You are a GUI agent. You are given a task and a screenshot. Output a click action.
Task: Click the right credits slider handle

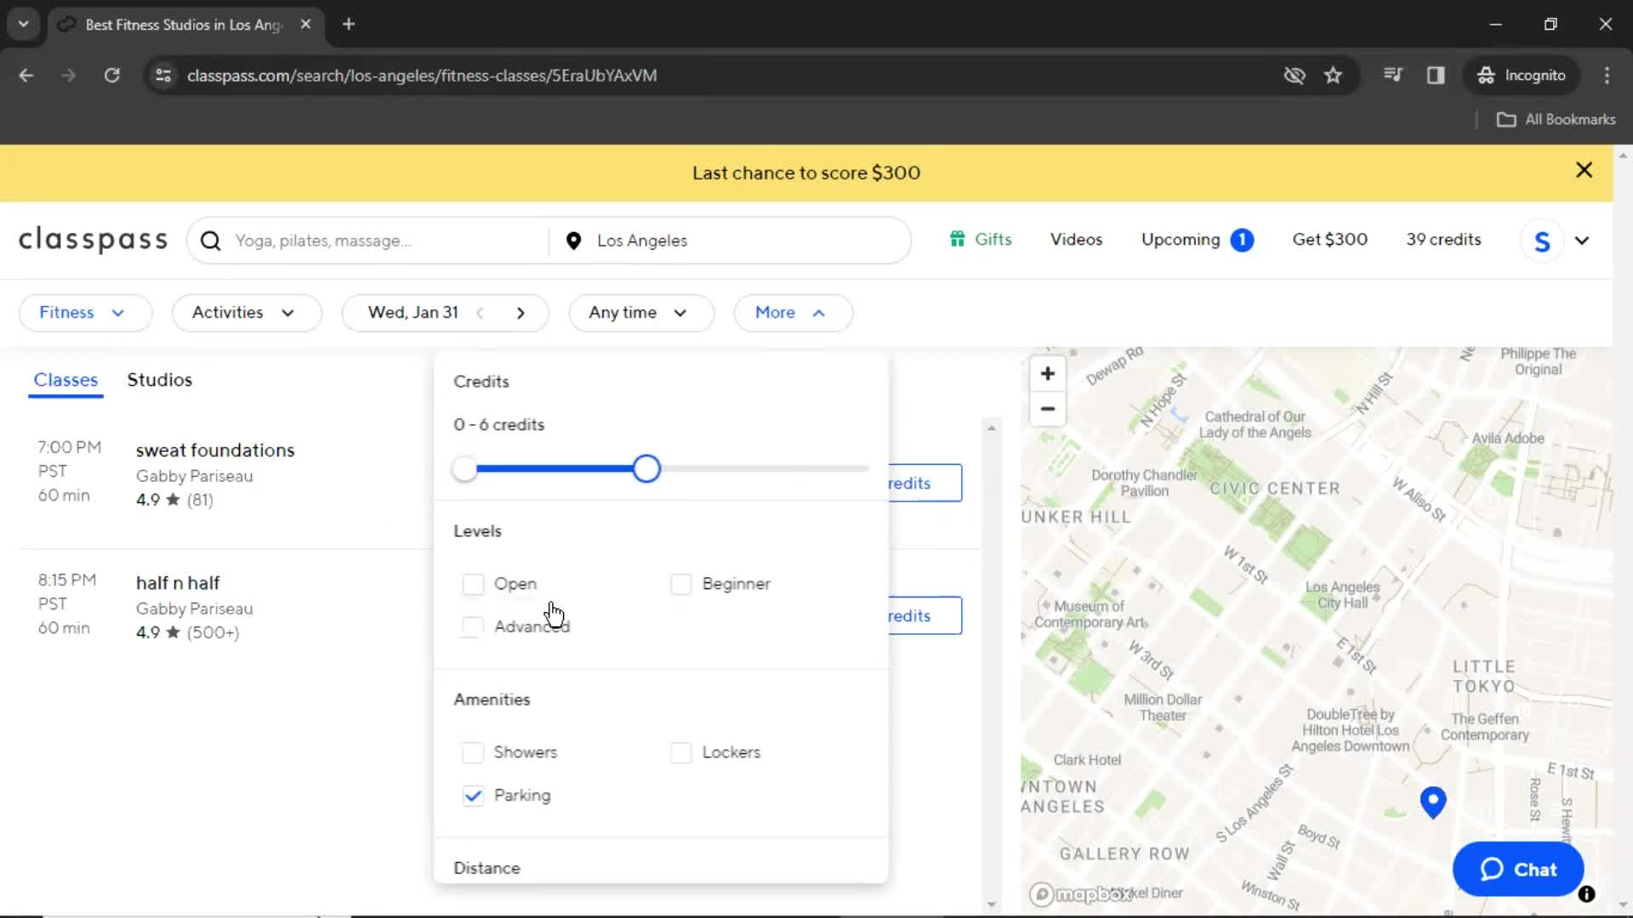[x=646, y=469]
